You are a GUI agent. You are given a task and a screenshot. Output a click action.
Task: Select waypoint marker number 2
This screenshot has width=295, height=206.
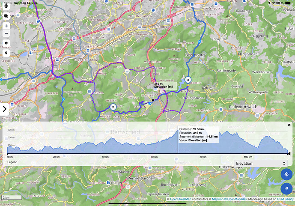point(113,107)
